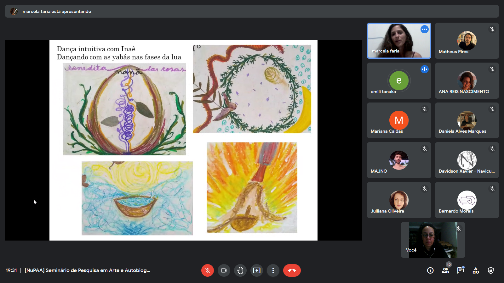This screenshot has width=504, height=283.
Task: Unmute the microphone in the call controls
Action: click(x=207, y=270)
